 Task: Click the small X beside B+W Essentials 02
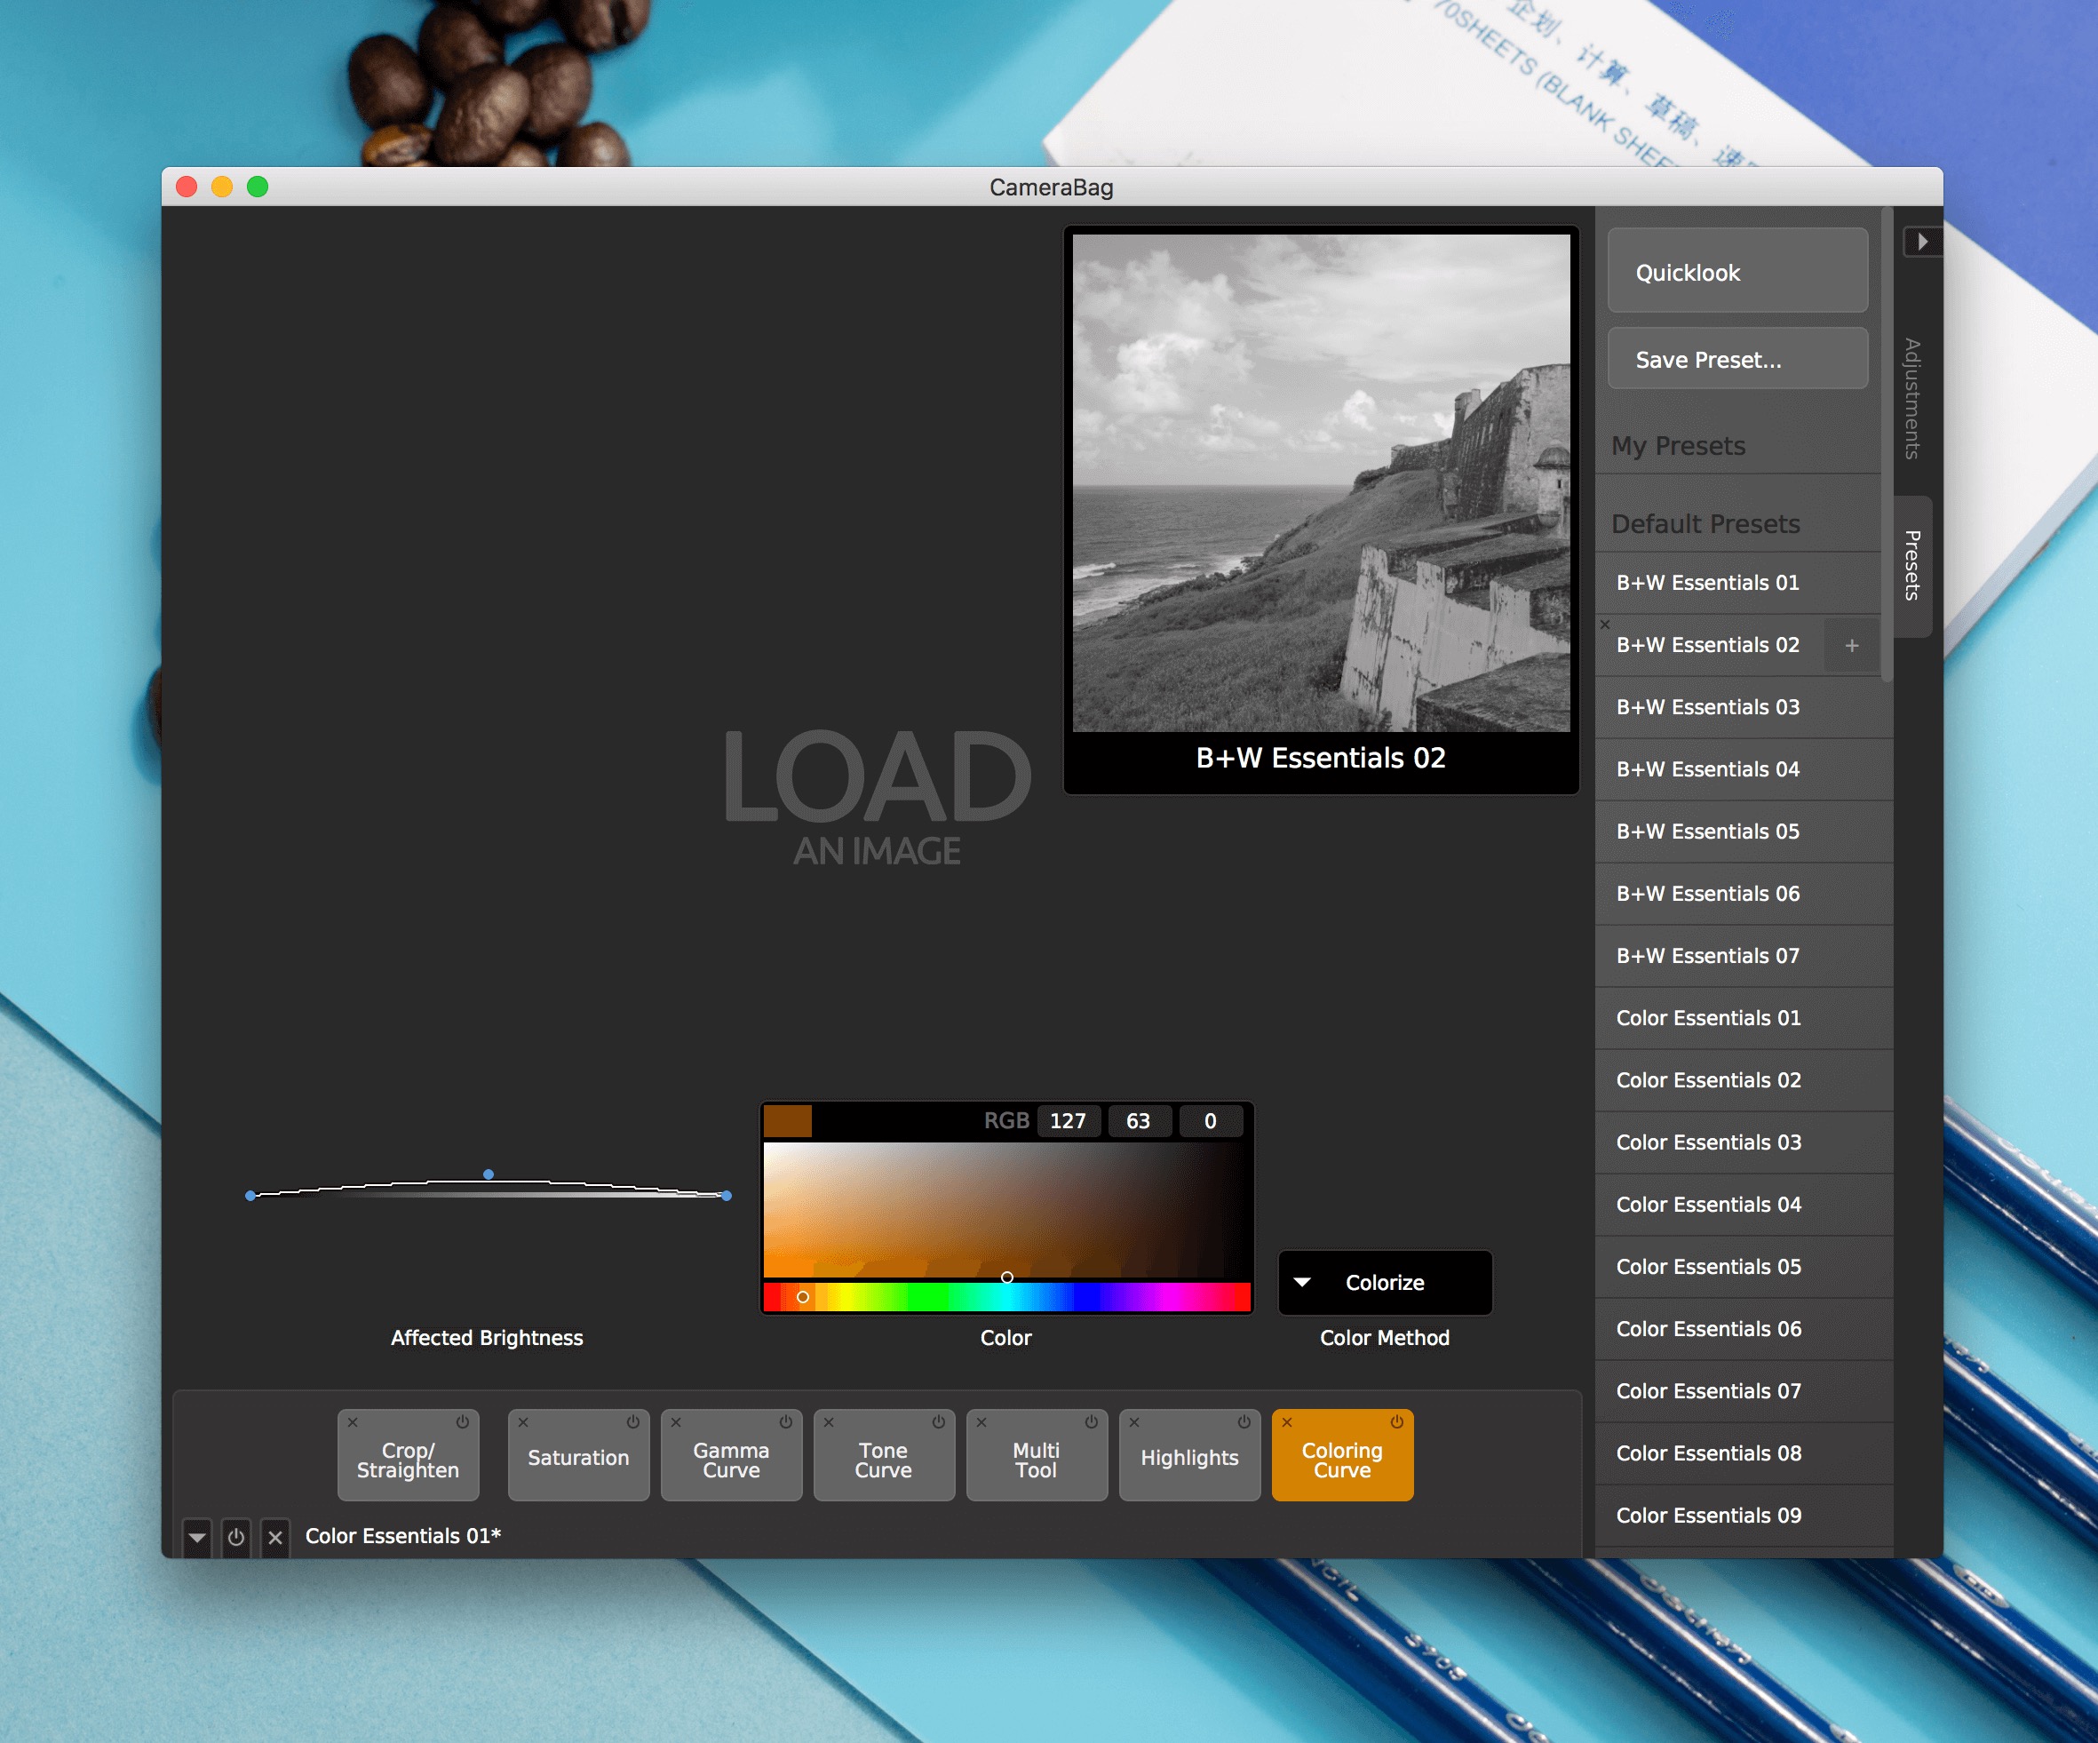(x=1604, y=625)
